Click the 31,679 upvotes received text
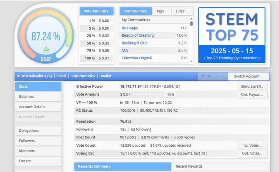The height and width of the screenshot is (172, 279). pyautogui.click(x=170, y=145)
